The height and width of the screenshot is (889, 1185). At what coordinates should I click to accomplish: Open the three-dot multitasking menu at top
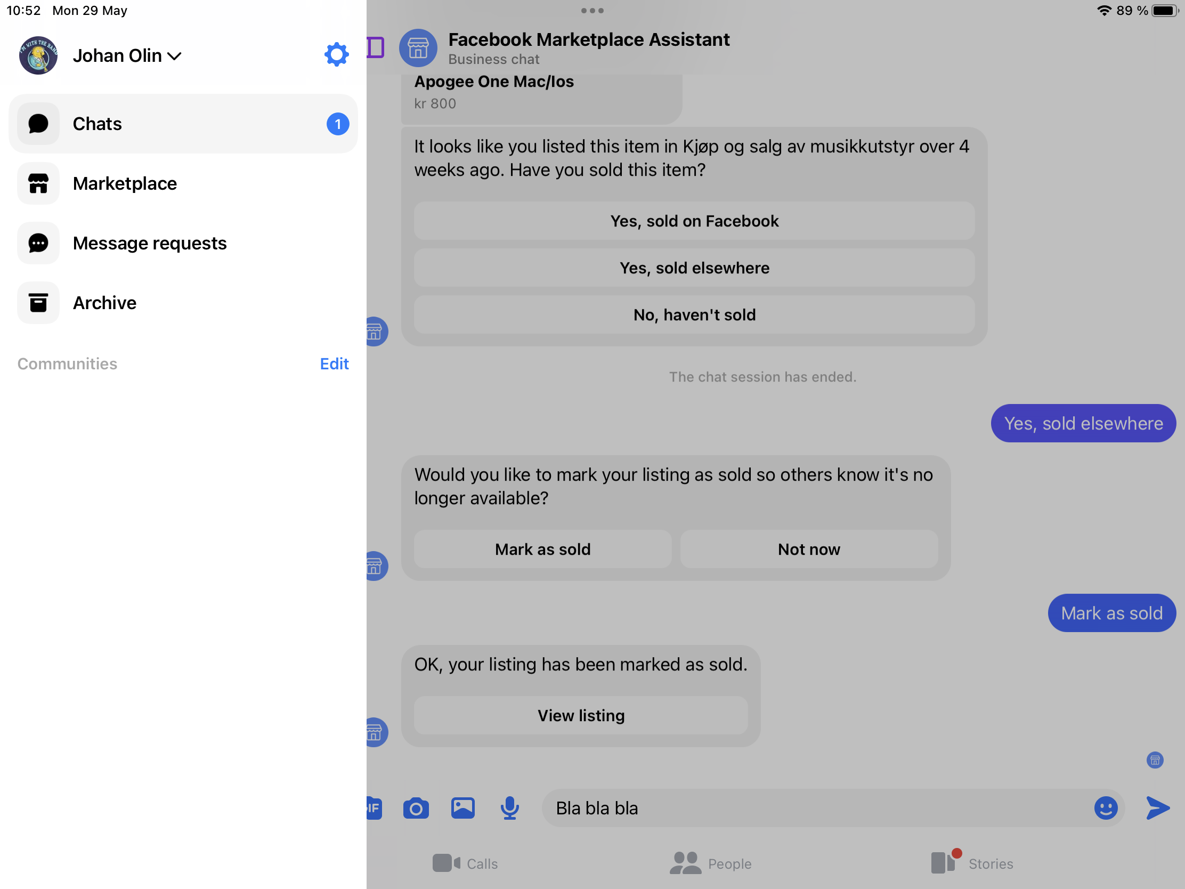pos(592,11)
